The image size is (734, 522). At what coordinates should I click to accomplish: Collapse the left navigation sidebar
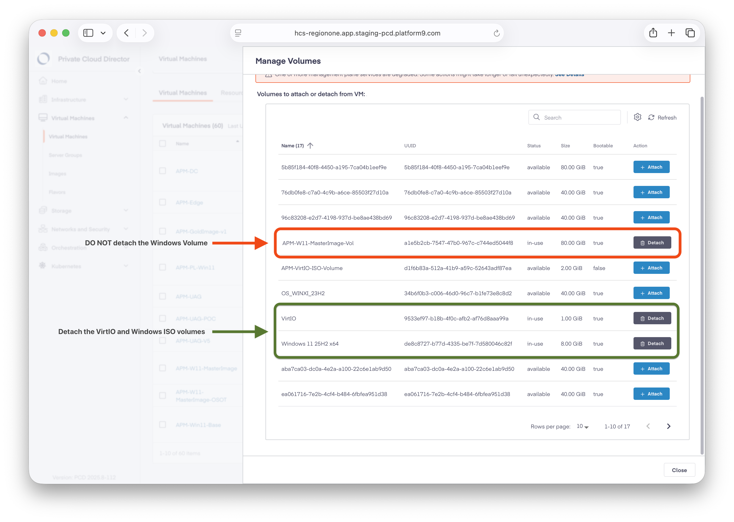[139, 71]
